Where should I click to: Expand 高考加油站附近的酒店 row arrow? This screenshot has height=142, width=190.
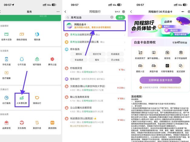[124, 35]
